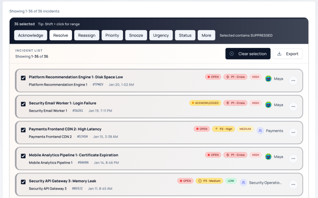The height and width of the screenshot is (198, 318).
Task: Click Maya's avatar on Disk Space Low incident
Action: (x=268, y=79)
